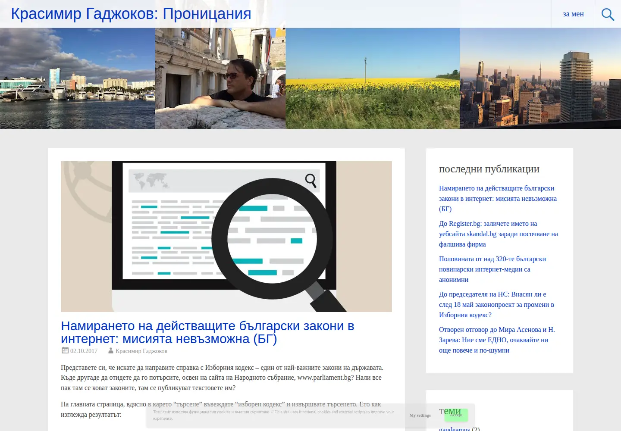621x431 pixels.
Task: Open sidebar post 'Отворен отговор до Мира Асенова'
Action: point(497,340)
